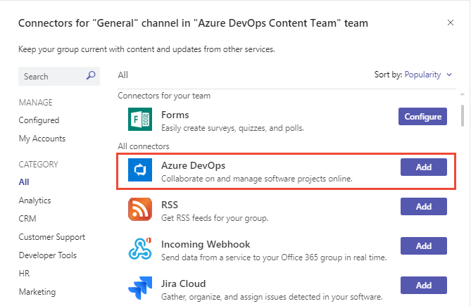Click the Incoming Webhook title text

coord(206,244)
